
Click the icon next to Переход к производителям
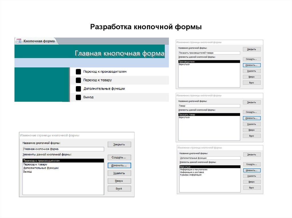coord(78,72)
